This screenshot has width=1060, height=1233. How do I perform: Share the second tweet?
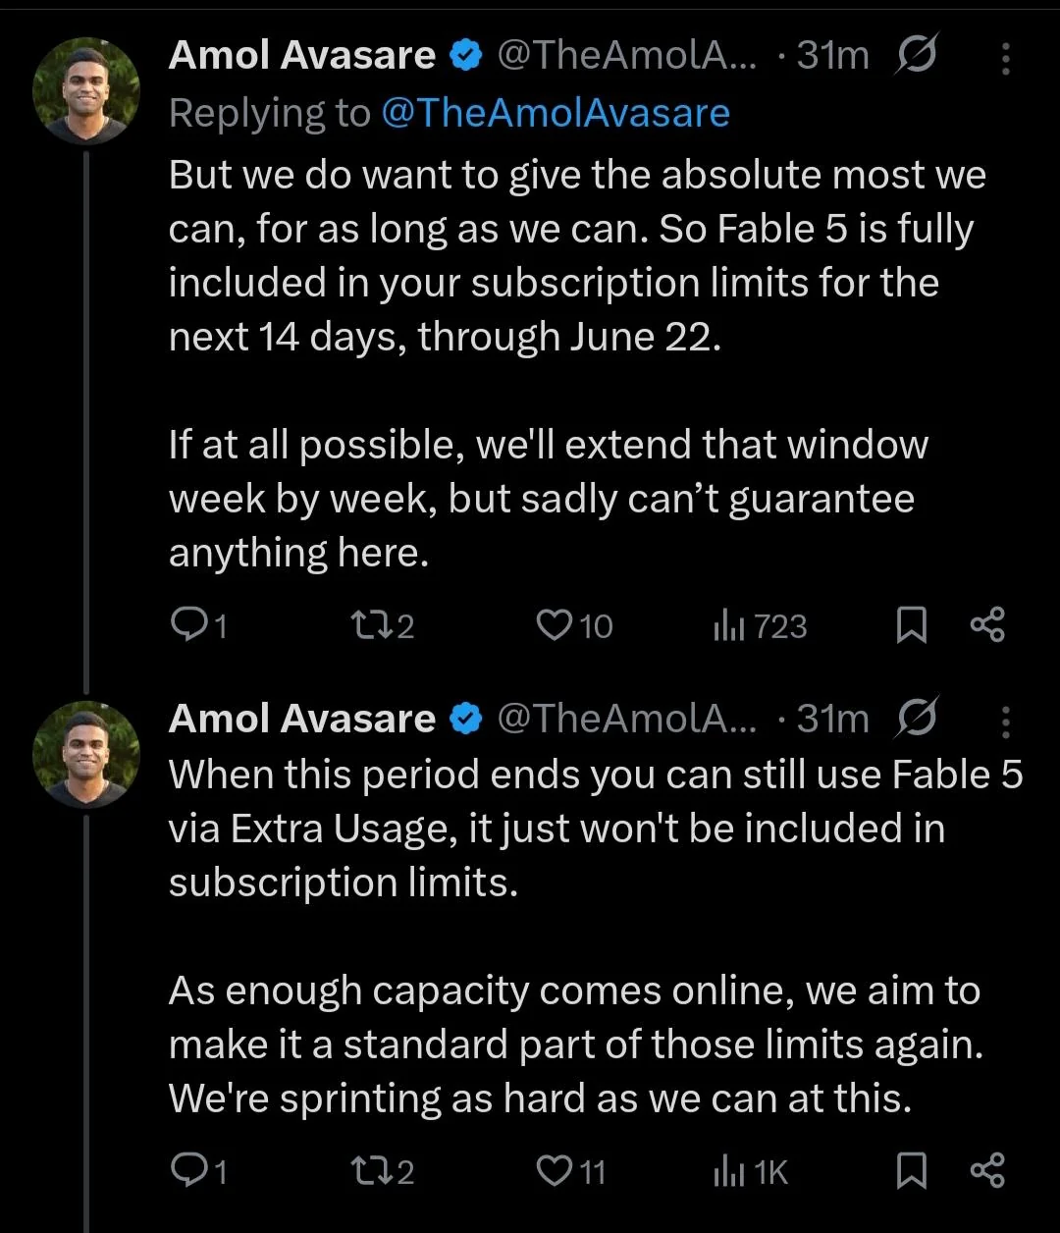(x=986, y=1170)
